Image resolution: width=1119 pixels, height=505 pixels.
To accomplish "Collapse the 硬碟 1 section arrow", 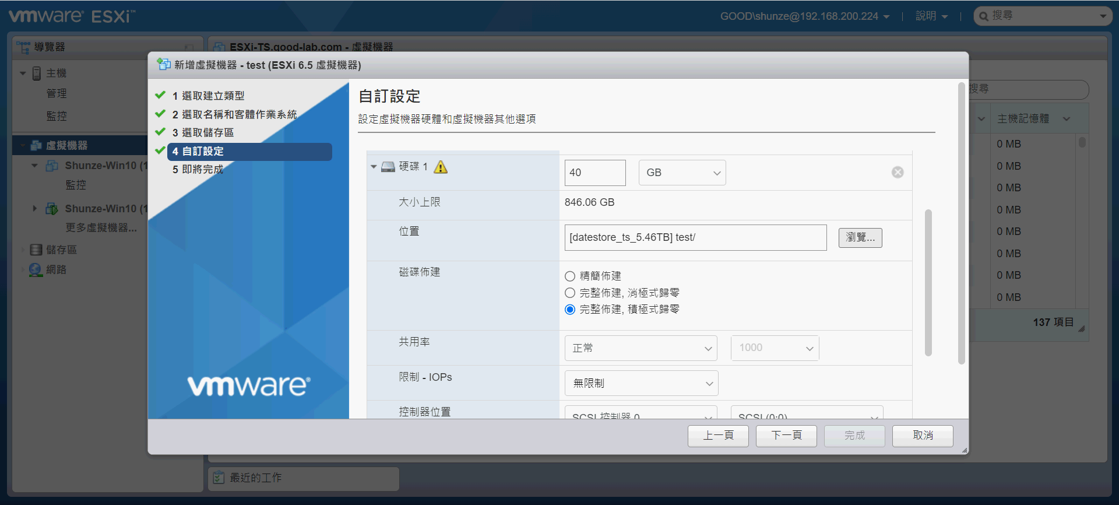I will [374, 167].
